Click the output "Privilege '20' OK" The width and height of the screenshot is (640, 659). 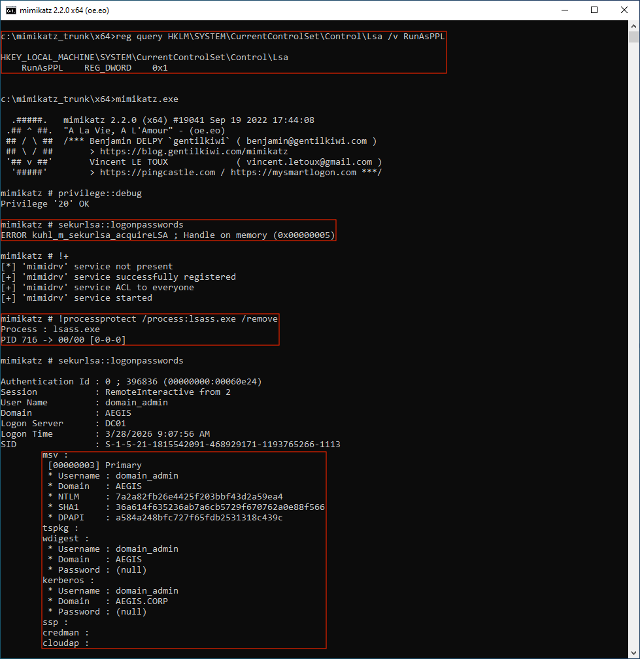pos(45,204)
